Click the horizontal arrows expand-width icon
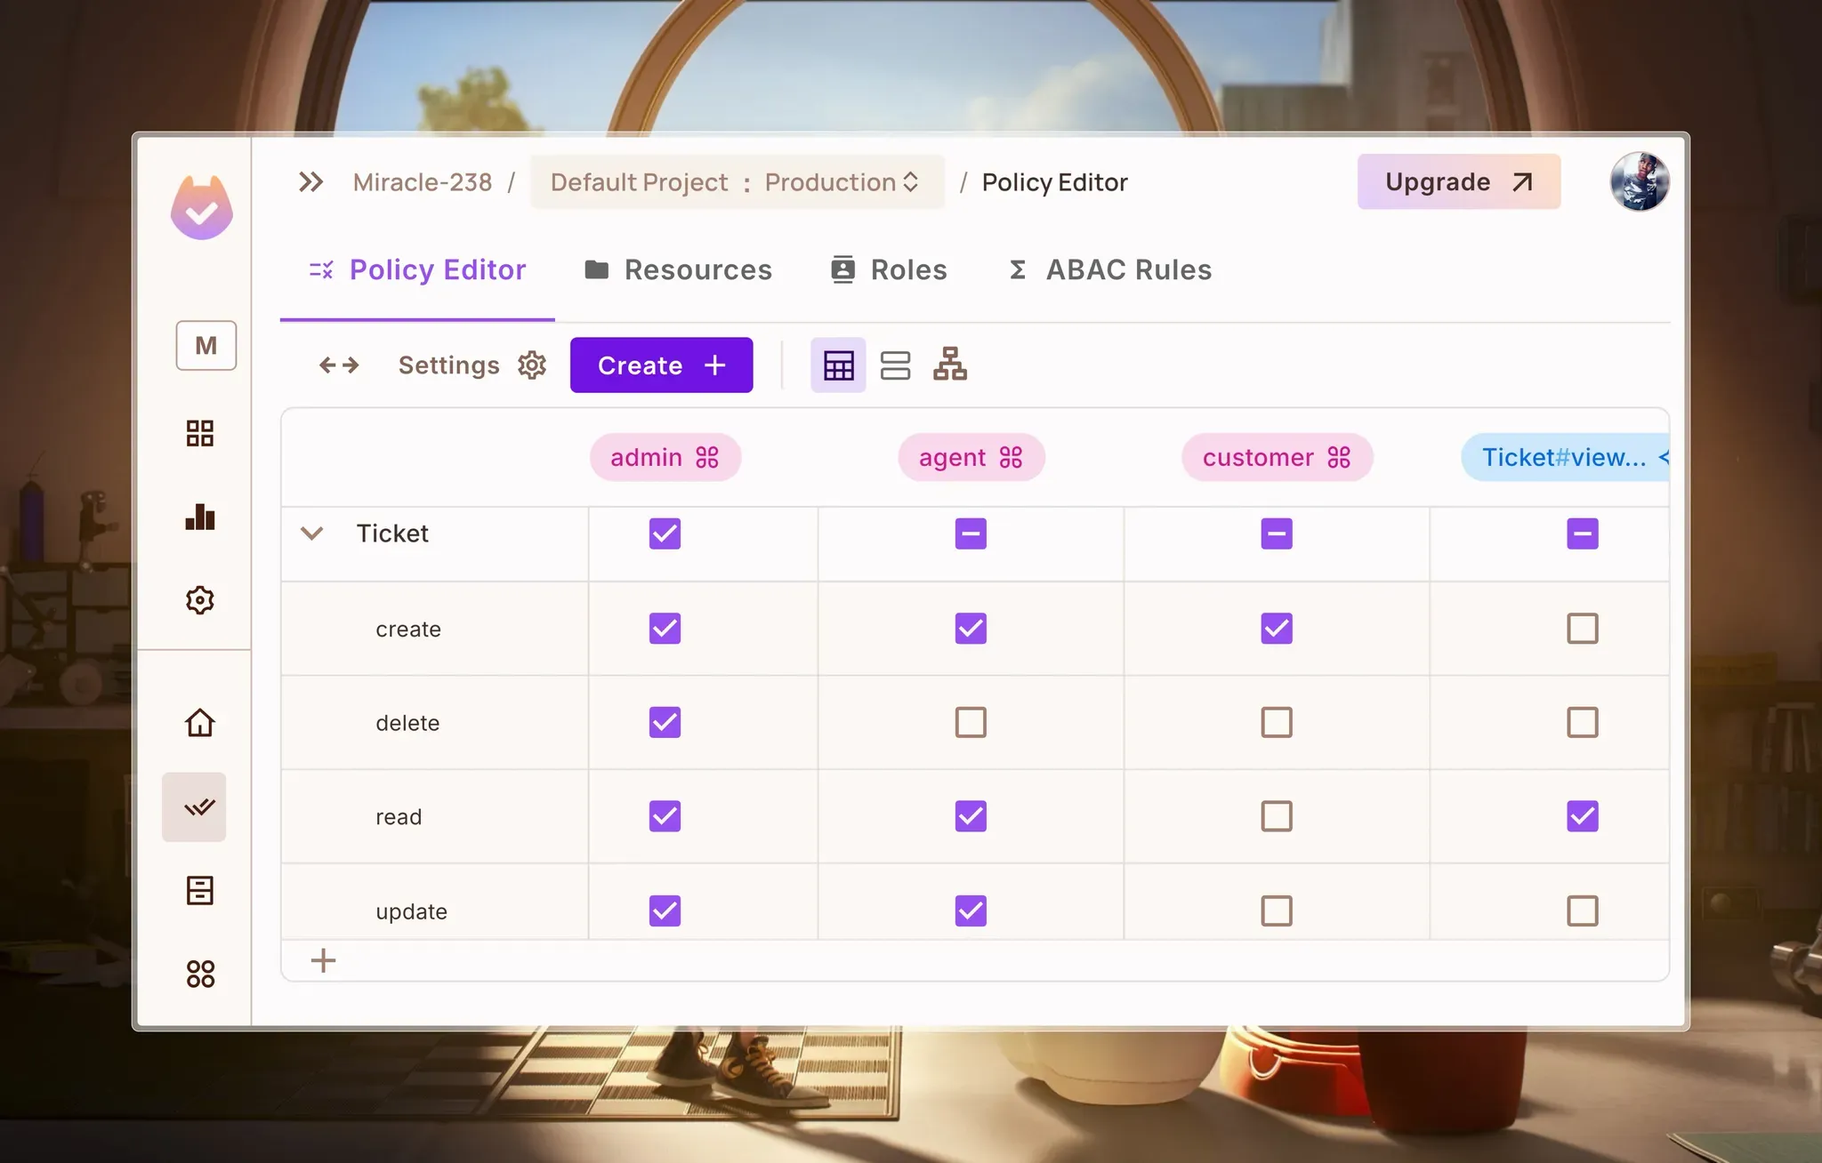Viewport: 1822px width, 1163px height. (x=339, y=365)
